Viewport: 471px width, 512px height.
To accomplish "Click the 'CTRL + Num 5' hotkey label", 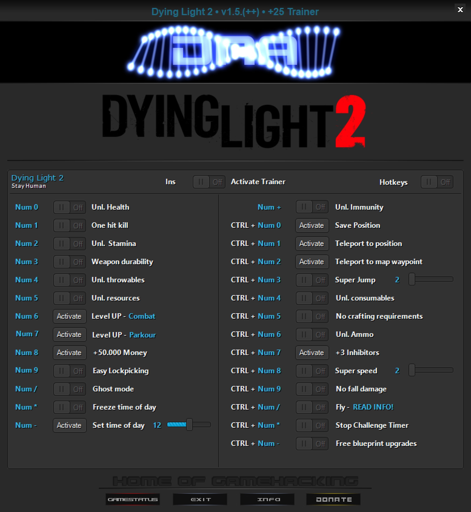I will click(x=256, y=316).
